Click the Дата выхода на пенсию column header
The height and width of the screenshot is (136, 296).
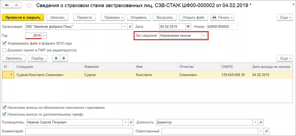[x=272, y=67]
